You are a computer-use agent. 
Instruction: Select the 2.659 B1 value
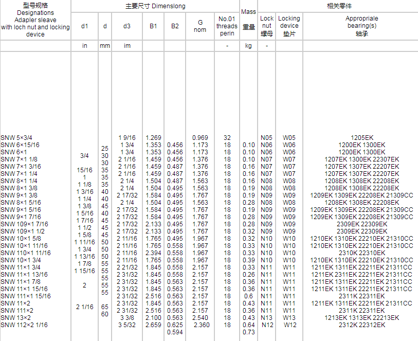(153, 325)
